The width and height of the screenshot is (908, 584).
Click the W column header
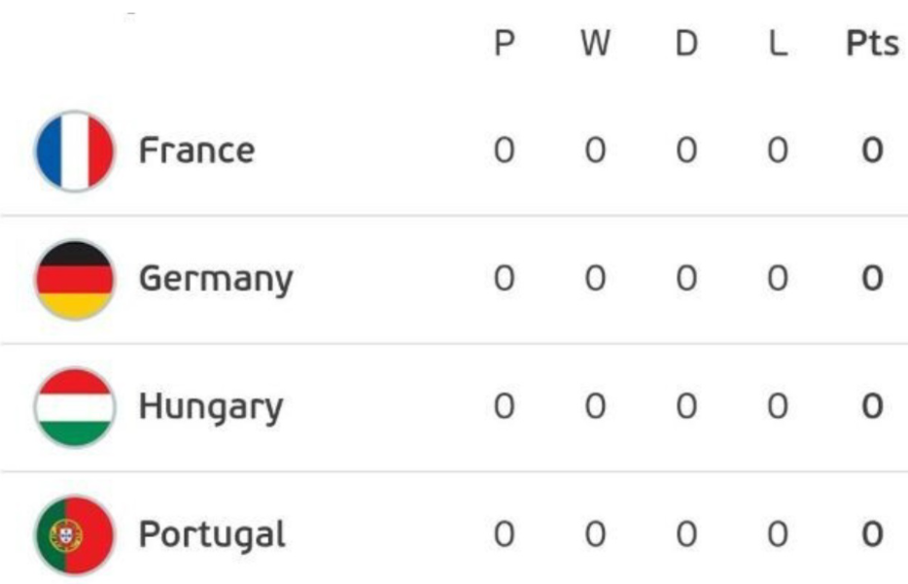pos(595,46)
